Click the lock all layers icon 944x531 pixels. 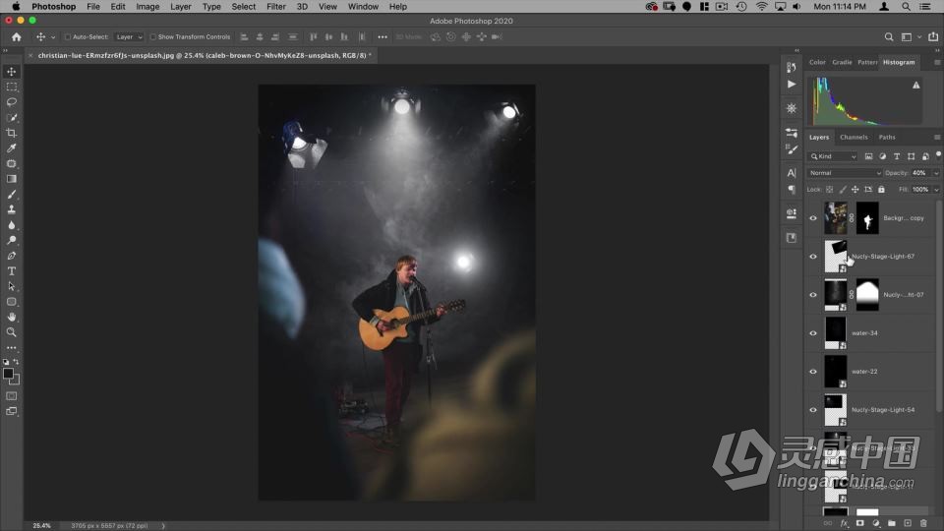coord(881,189)
